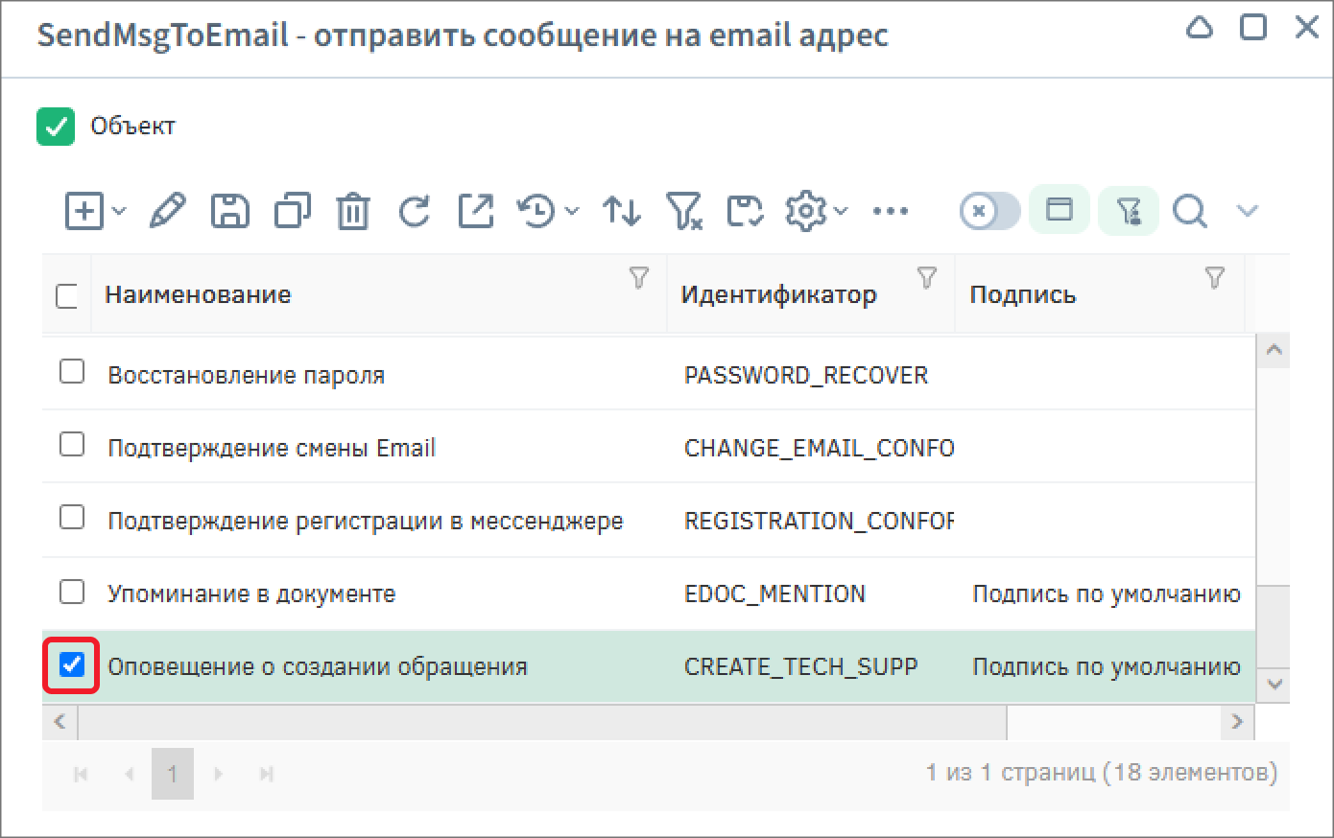The height and width of the screenshot is (838, 1334).
Task: Click Подпись по умолчанию in EDOC_MENTION row
Action: pos(1107,594)
